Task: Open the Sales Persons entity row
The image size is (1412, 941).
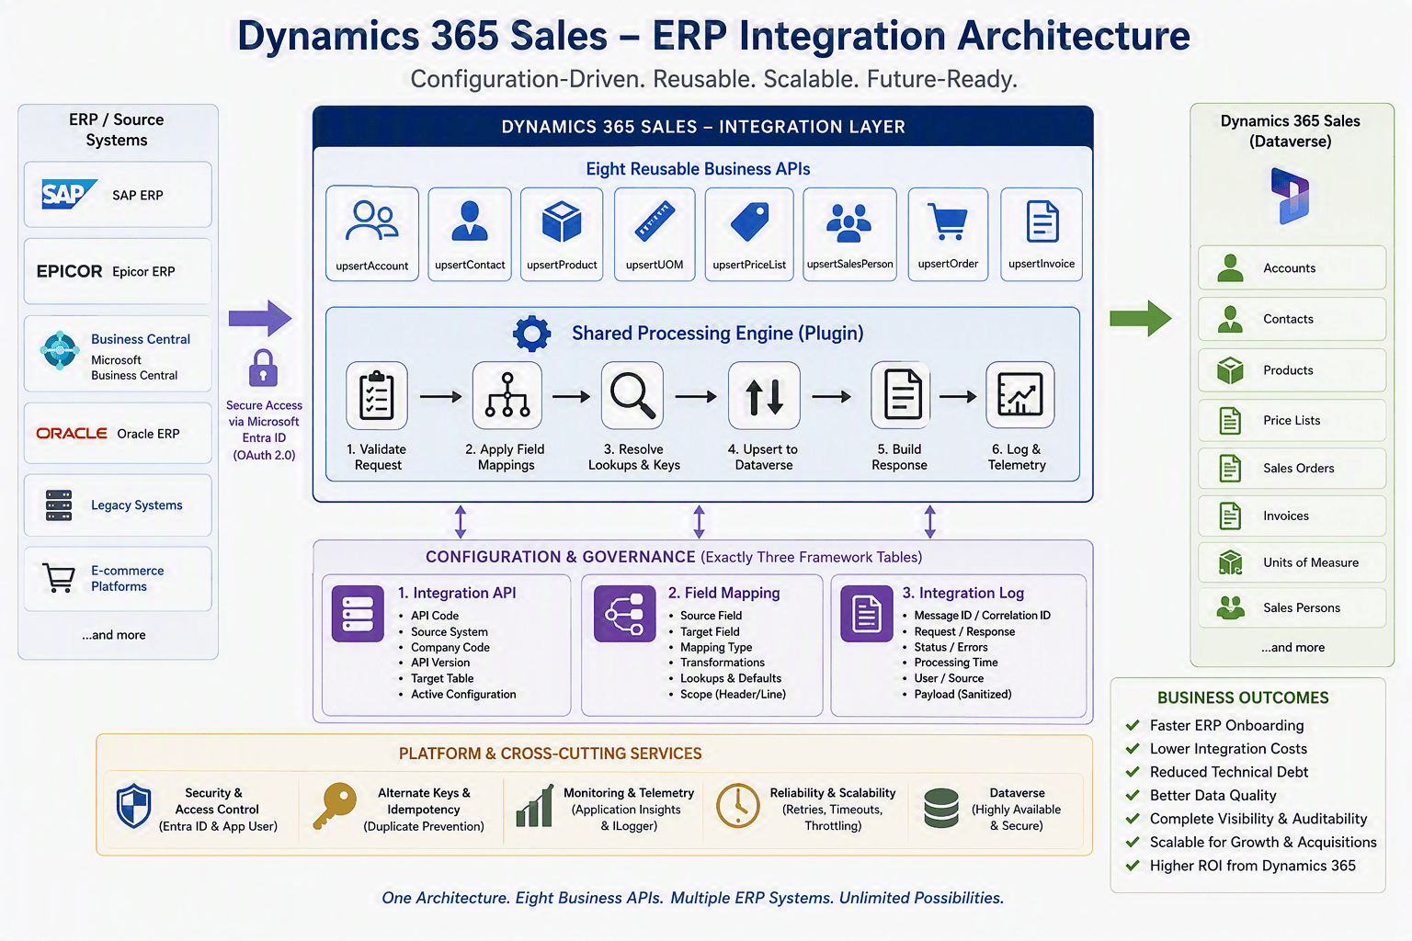Action: click(x=1292, y=607)
